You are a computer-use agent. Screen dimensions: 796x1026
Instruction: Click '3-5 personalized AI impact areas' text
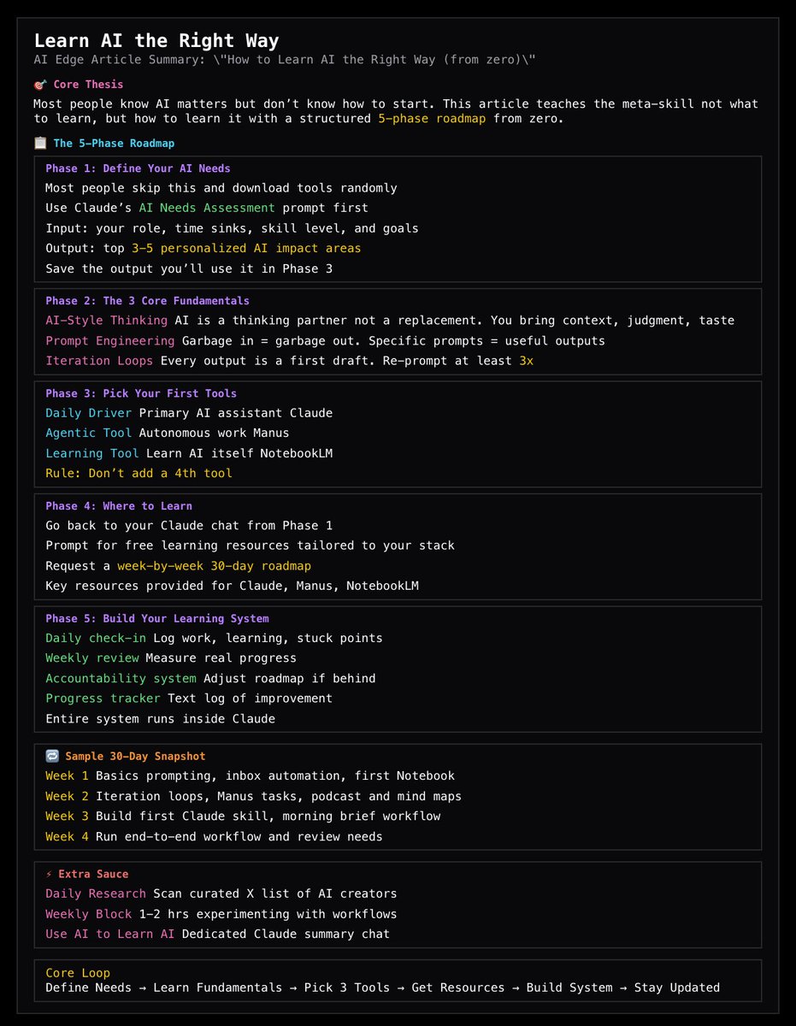click(246, 248)
